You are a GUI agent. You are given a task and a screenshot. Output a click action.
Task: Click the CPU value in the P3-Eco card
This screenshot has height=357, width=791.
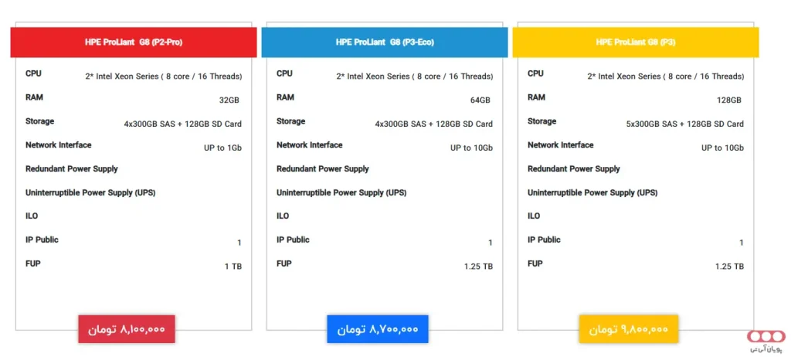tap(415, 76)
